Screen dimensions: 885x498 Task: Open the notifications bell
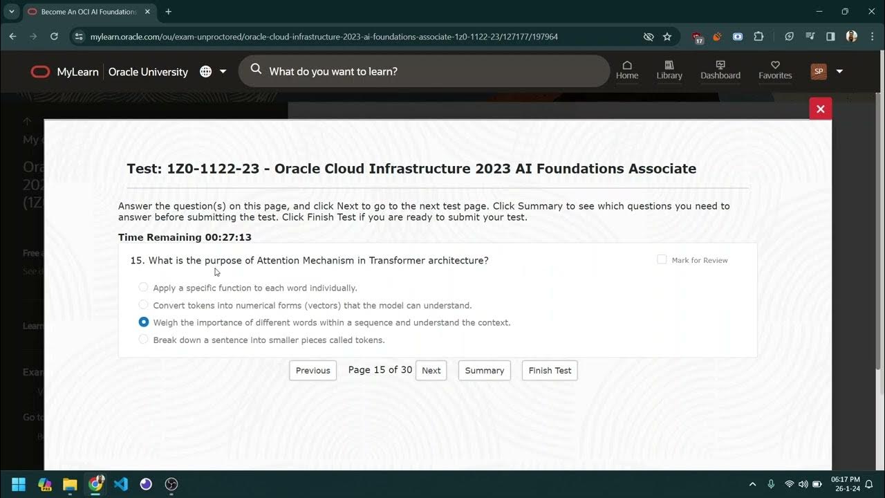(869, 484)
